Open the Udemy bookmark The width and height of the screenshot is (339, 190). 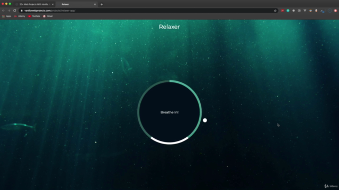tap(20, 16)
